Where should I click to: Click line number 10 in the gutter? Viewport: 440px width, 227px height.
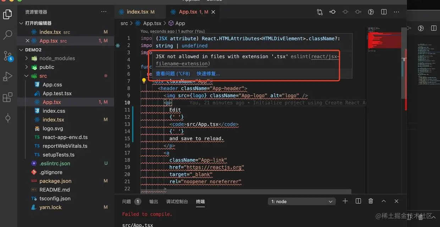click(127, 103)
